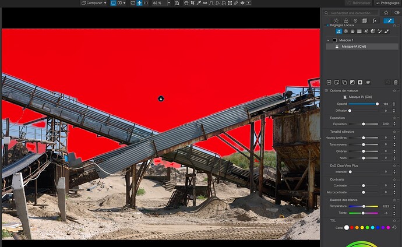Select the Masque 1 row name
Screen dimensions: 402x247
coord(346,40)
